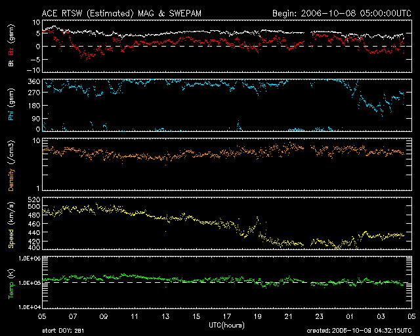This screenshot has width=420, height=336.
Task: Click the "07" hour label on the time axis
Action: click(73, 316)
